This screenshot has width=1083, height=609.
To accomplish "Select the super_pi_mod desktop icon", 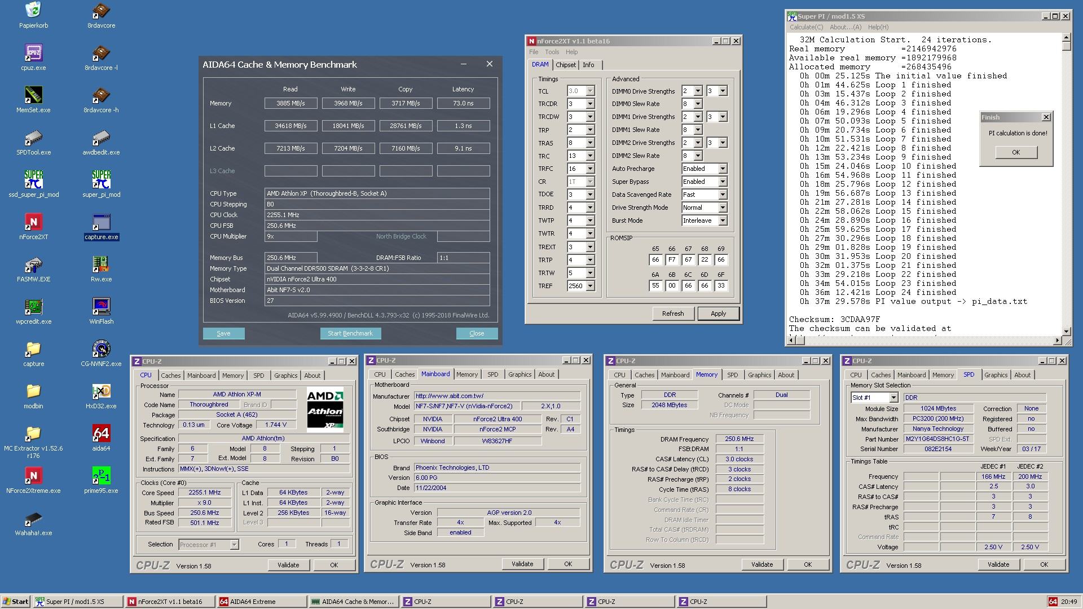I will pos(101,184).
